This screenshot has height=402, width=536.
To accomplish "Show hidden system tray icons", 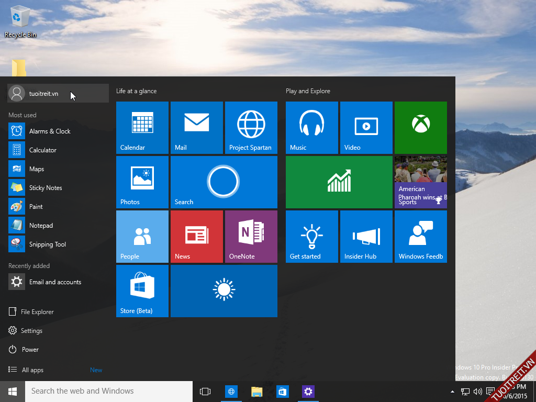I will 452,392.
